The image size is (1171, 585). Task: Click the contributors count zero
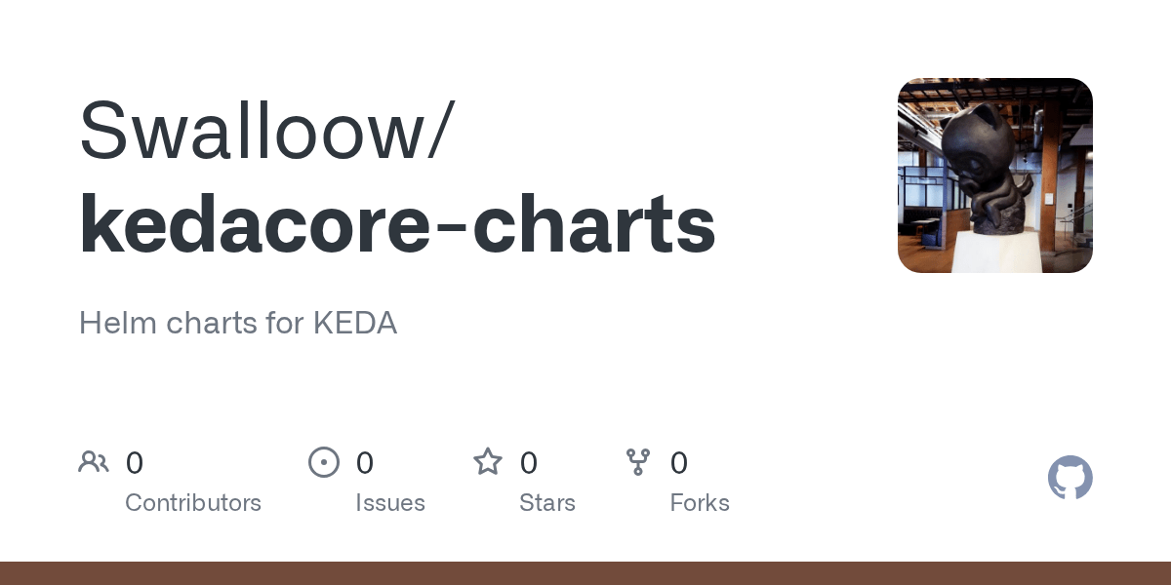tap(135, 463)
